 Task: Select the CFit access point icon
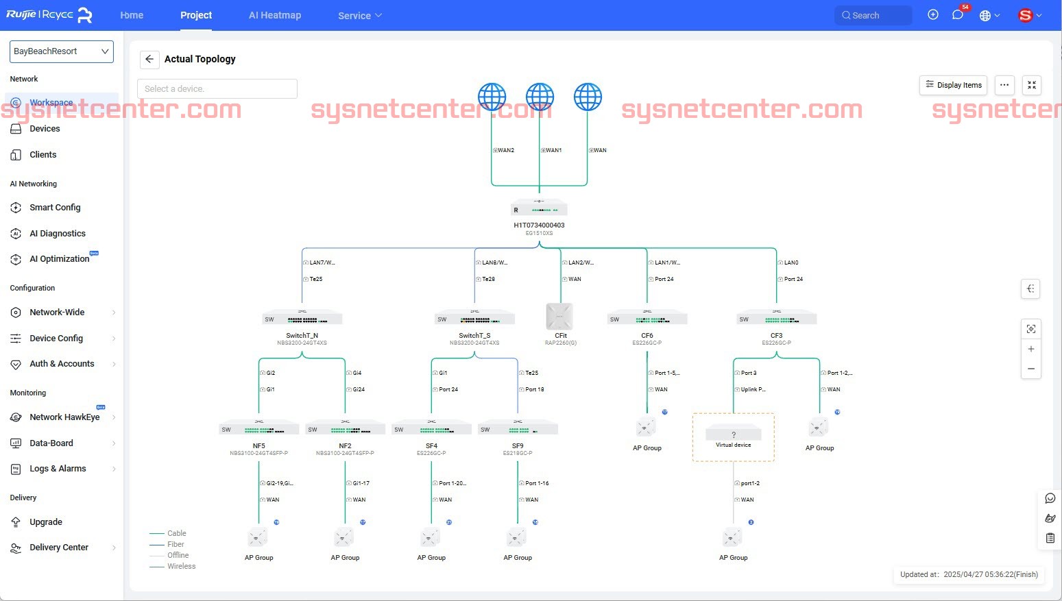point(559,317)
